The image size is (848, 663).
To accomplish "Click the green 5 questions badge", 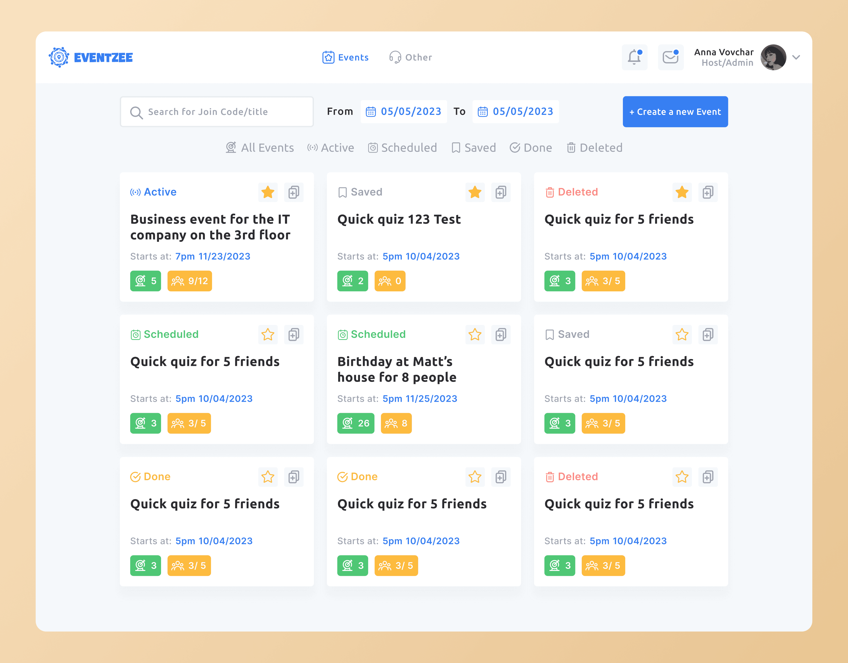I will [x=146, y=281].
